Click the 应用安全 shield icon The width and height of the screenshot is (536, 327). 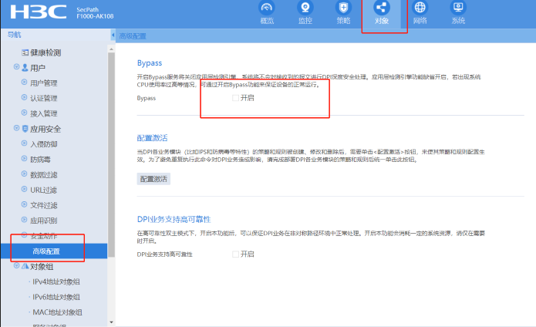pyautogui.click(x=25, y=129)
